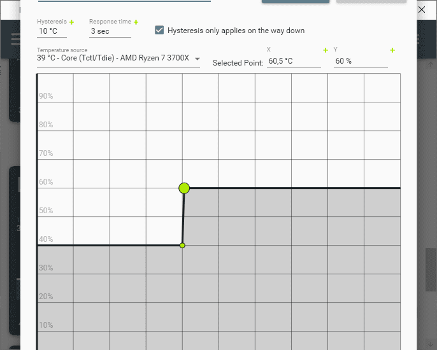Click the X value field 60,5 °C
The image size is (437, 350).
click(294, 61)
